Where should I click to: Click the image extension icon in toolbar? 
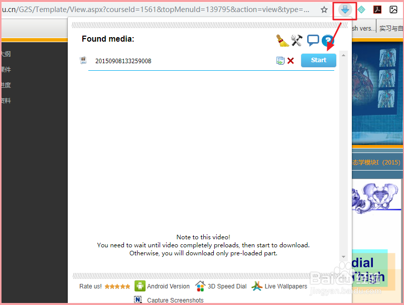tap(393, 10)
